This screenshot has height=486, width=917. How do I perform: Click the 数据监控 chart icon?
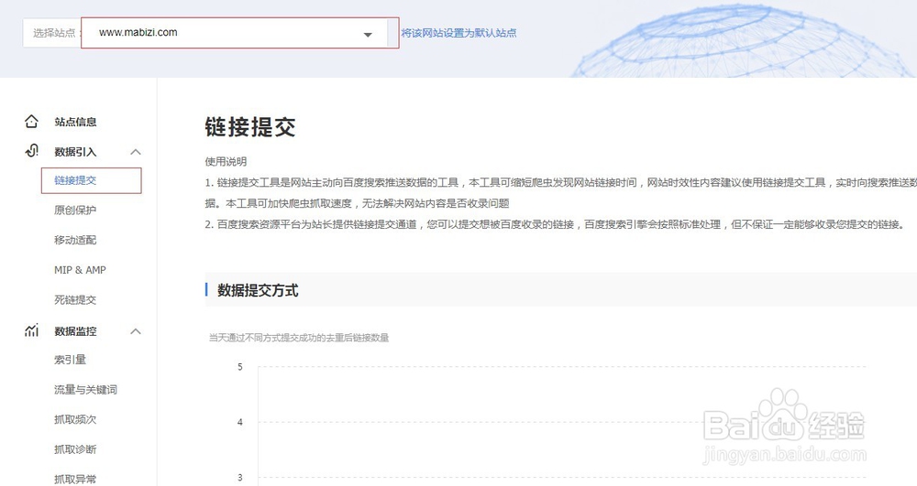31,330
